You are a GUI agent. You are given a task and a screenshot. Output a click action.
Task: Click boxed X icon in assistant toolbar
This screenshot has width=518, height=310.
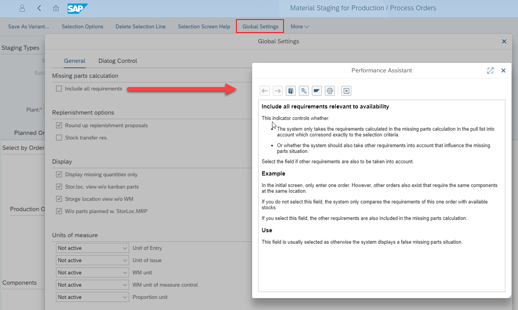click(346, 91)
